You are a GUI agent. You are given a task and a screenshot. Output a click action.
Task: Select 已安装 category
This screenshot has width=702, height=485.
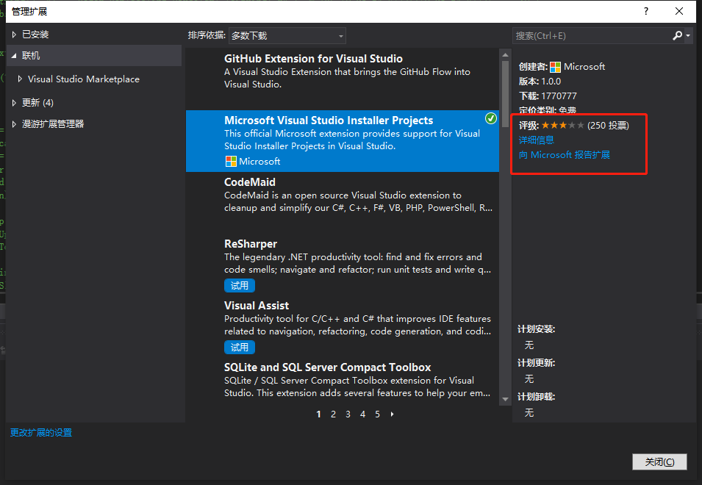pyautogui.click(x=35, y=35)
